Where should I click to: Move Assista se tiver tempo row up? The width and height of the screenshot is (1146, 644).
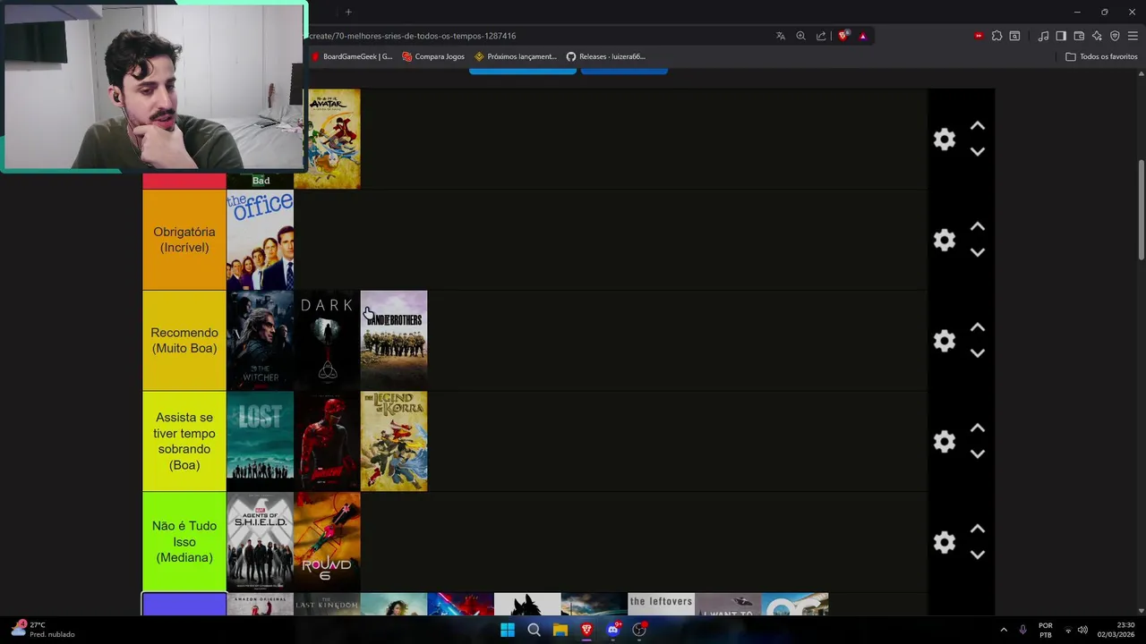click(x=978, y=429)
